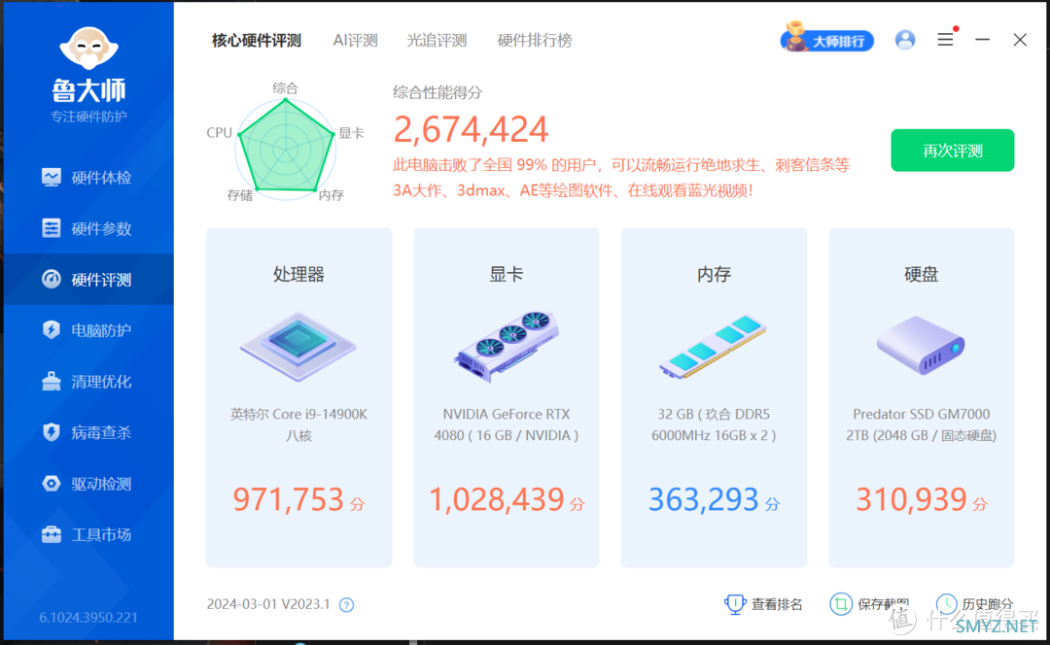Switch to AI评测 tab
Viewport: 1050px width, 645px height.
pos(356,40)
